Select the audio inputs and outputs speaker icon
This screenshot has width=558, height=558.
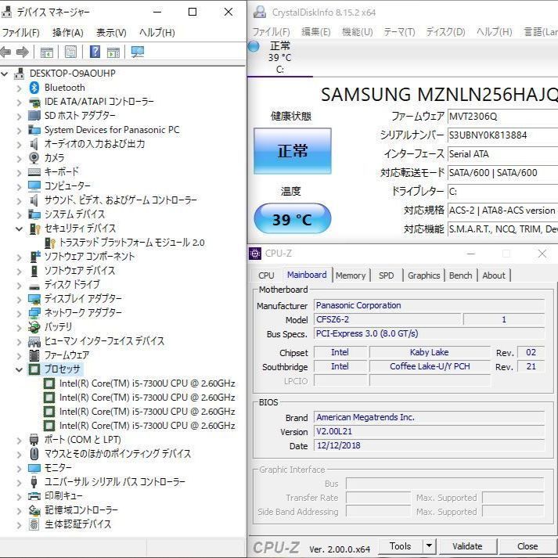click(x=34, y=144)
